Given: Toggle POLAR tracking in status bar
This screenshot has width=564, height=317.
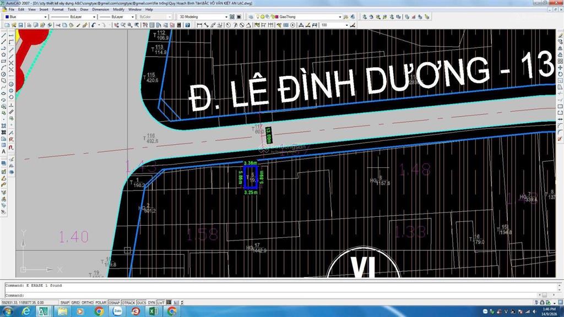Looking at the screenshot, I should click(x=101, y=303).
